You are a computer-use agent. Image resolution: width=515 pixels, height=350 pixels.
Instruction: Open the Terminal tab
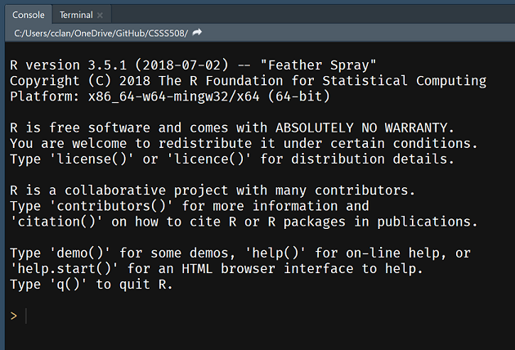pos(76,15)
